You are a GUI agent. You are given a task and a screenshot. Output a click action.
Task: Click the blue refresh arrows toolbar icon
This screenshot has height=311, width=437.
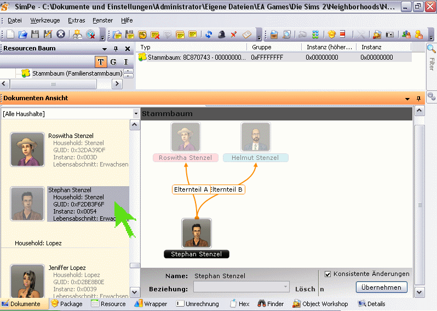point(209,34)
